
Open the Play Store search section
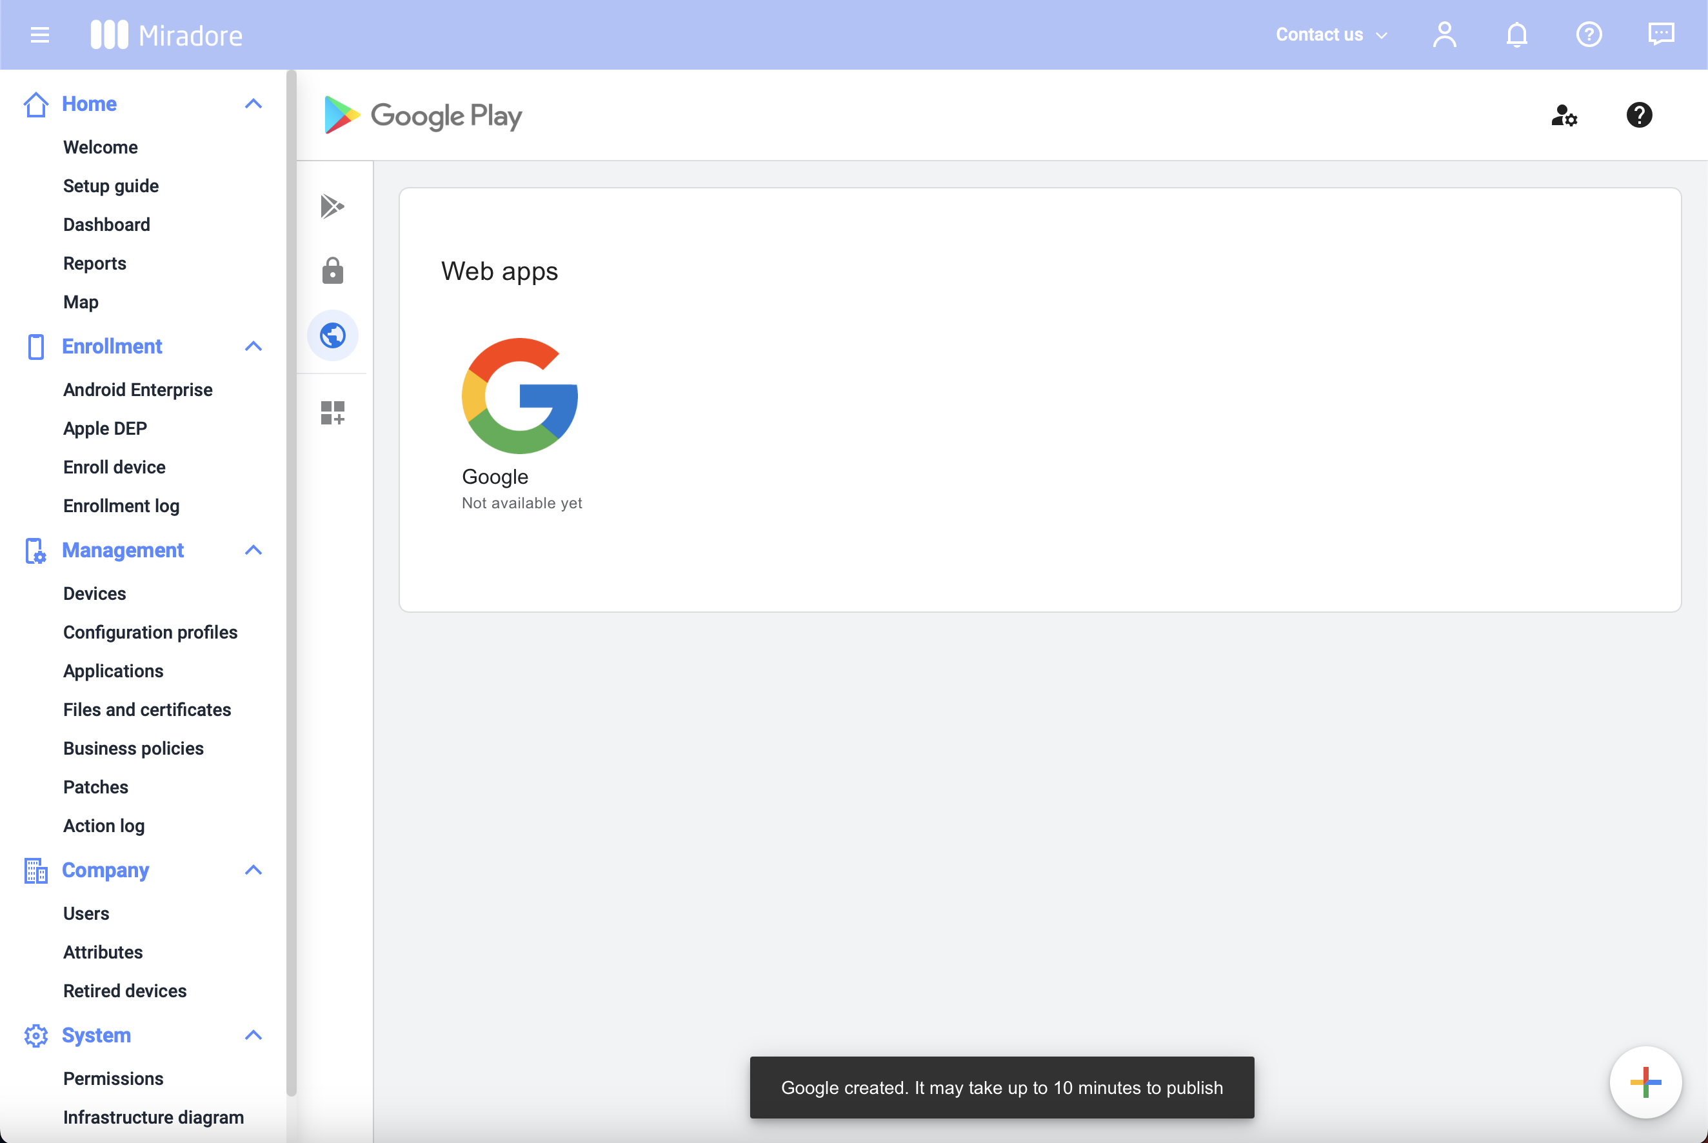[x=332, y=206]
